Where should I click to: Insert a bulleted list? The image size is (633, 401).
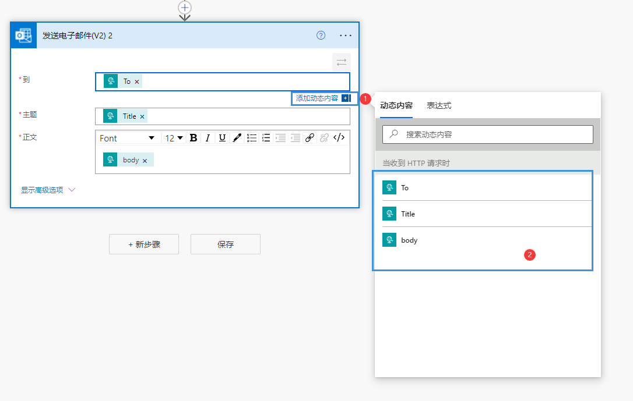(x=251, y=138)
